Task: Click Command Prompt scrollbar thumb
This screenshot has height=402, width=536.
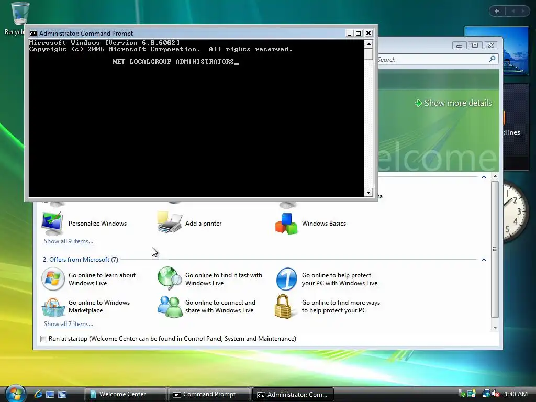Action: pyautogui.click(x=368, y=54)
